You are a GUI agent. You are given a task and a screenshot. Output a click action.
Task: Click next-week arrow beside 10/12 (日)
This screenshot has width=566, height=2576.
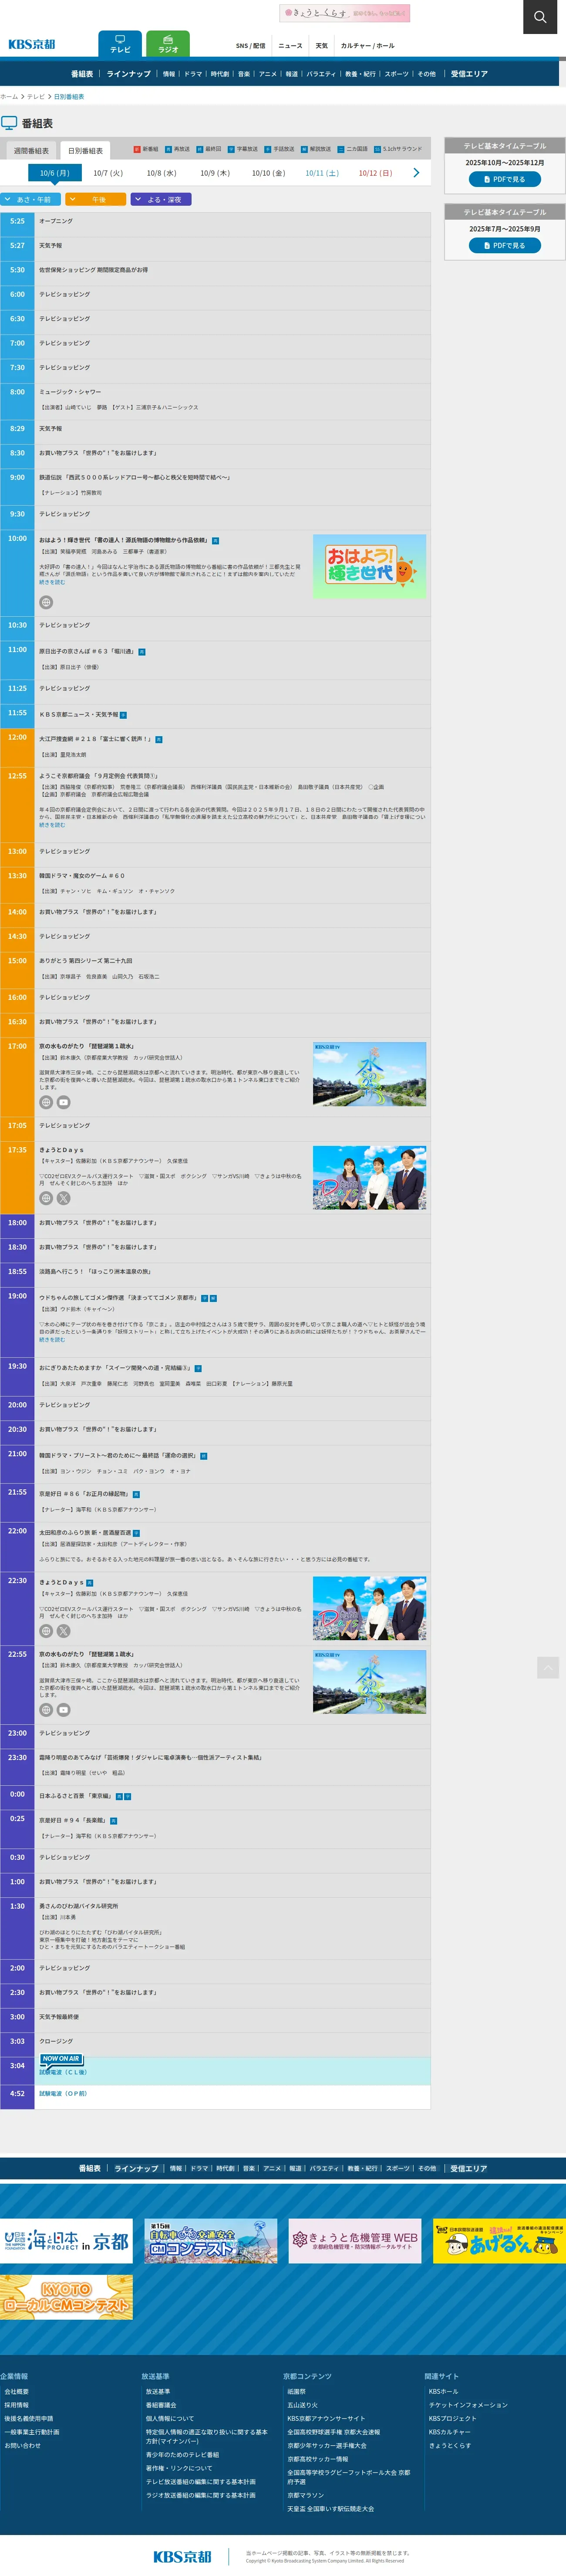click(416, 173)
